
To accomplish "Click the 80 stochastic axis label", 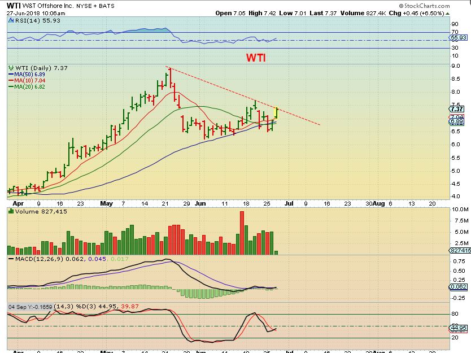I will (455, 314).
